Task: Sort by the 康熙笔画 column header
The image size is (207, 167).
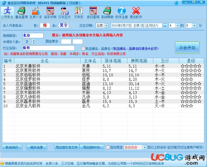Action: [140, 61]
